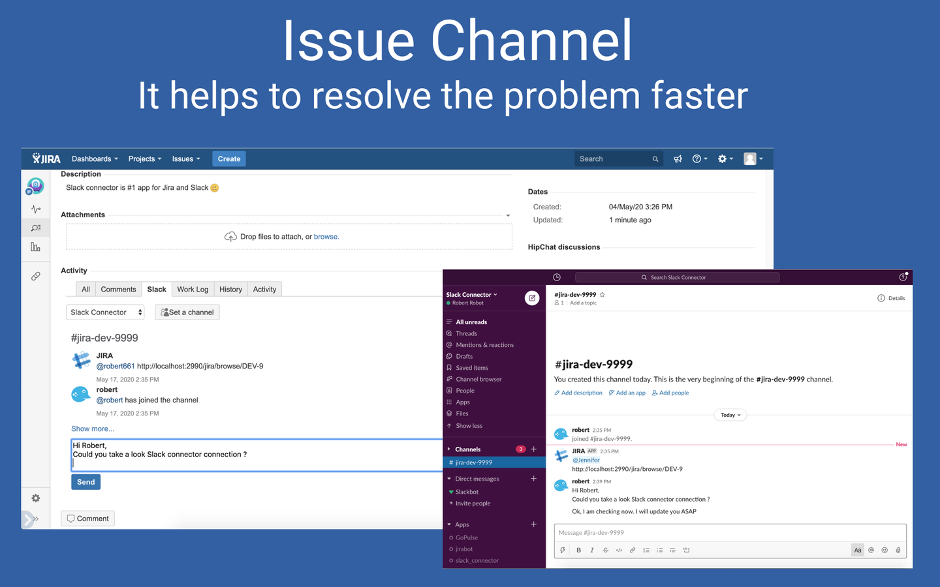Select the Slack activity tab
This screenshot has width=940, height=587.
(157, 289)
